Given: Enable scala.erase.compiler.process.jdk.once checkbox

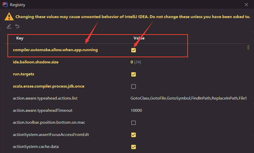Looking at the screenshot, I should 133,87.
